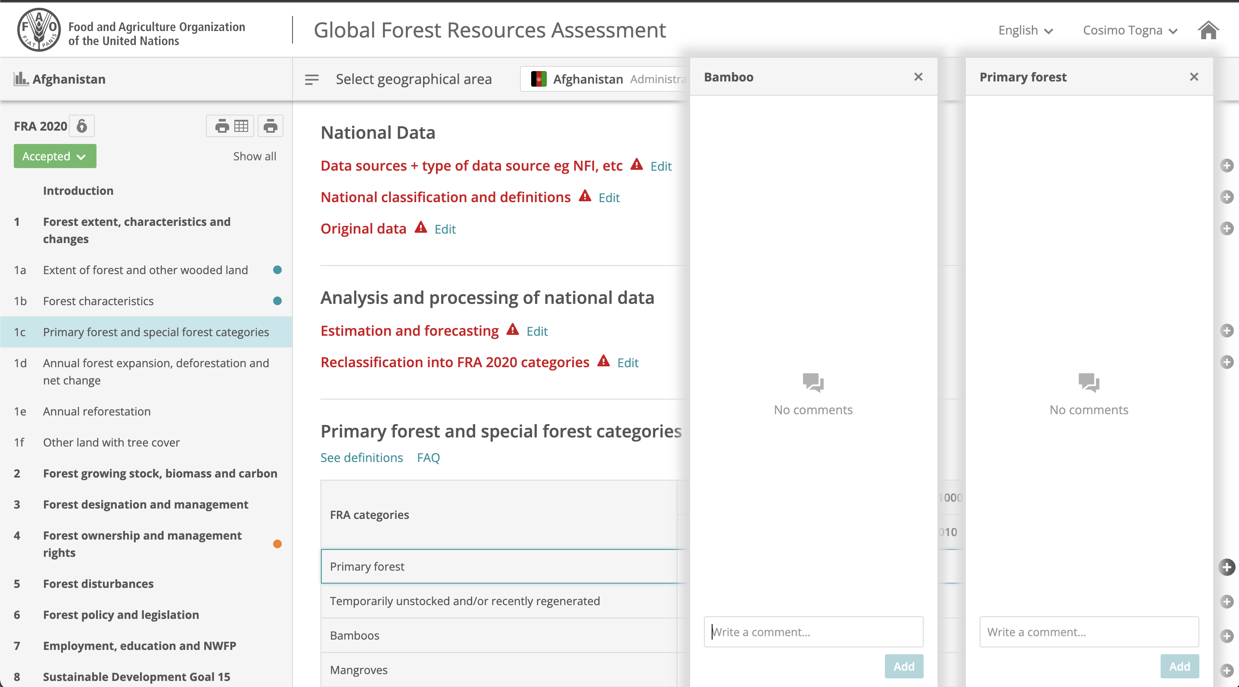Open the Accepted status dropdown
Viewport: 1239px width, 687px height.
point(54,156)
